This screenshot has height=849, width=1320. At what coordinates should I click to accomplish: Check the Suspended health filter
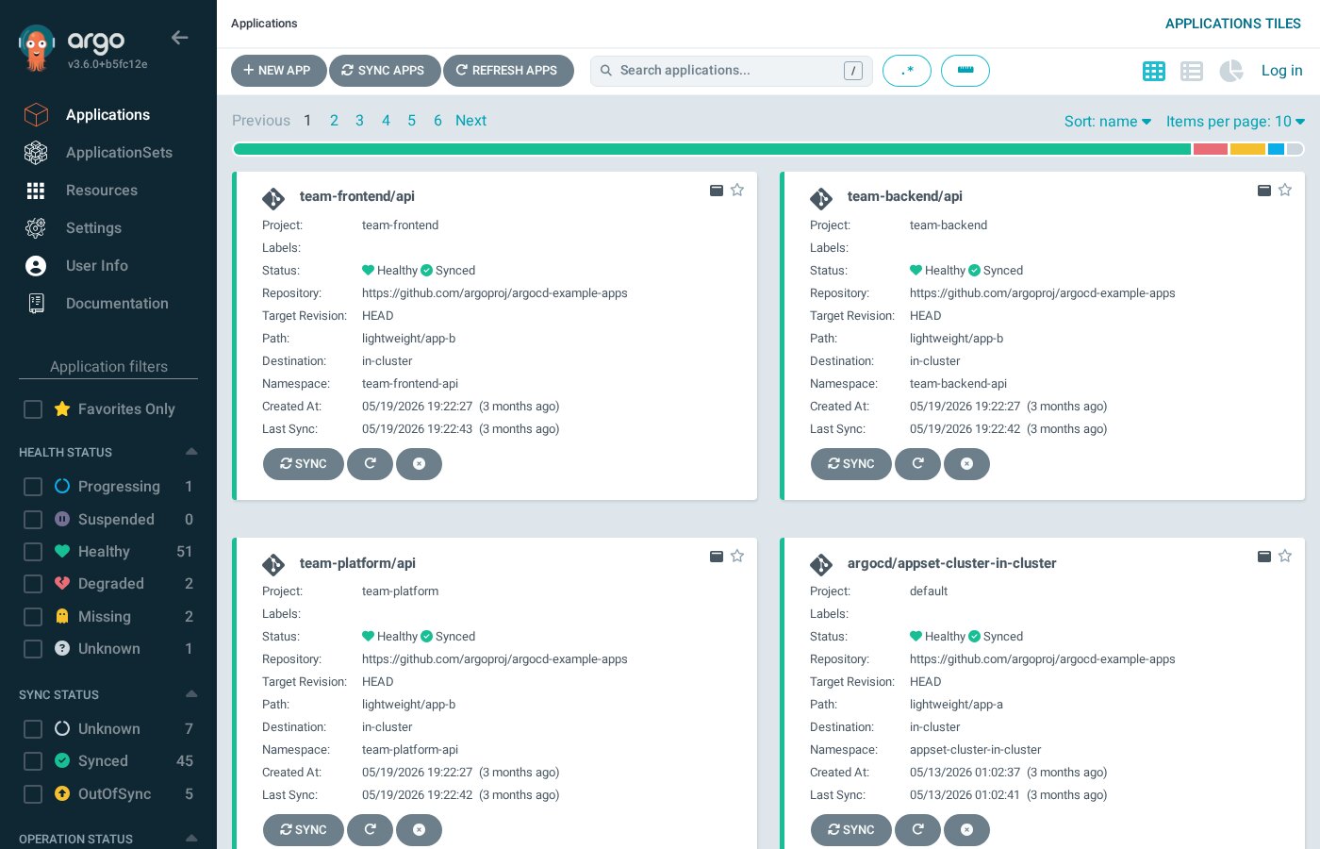point(33,520)
